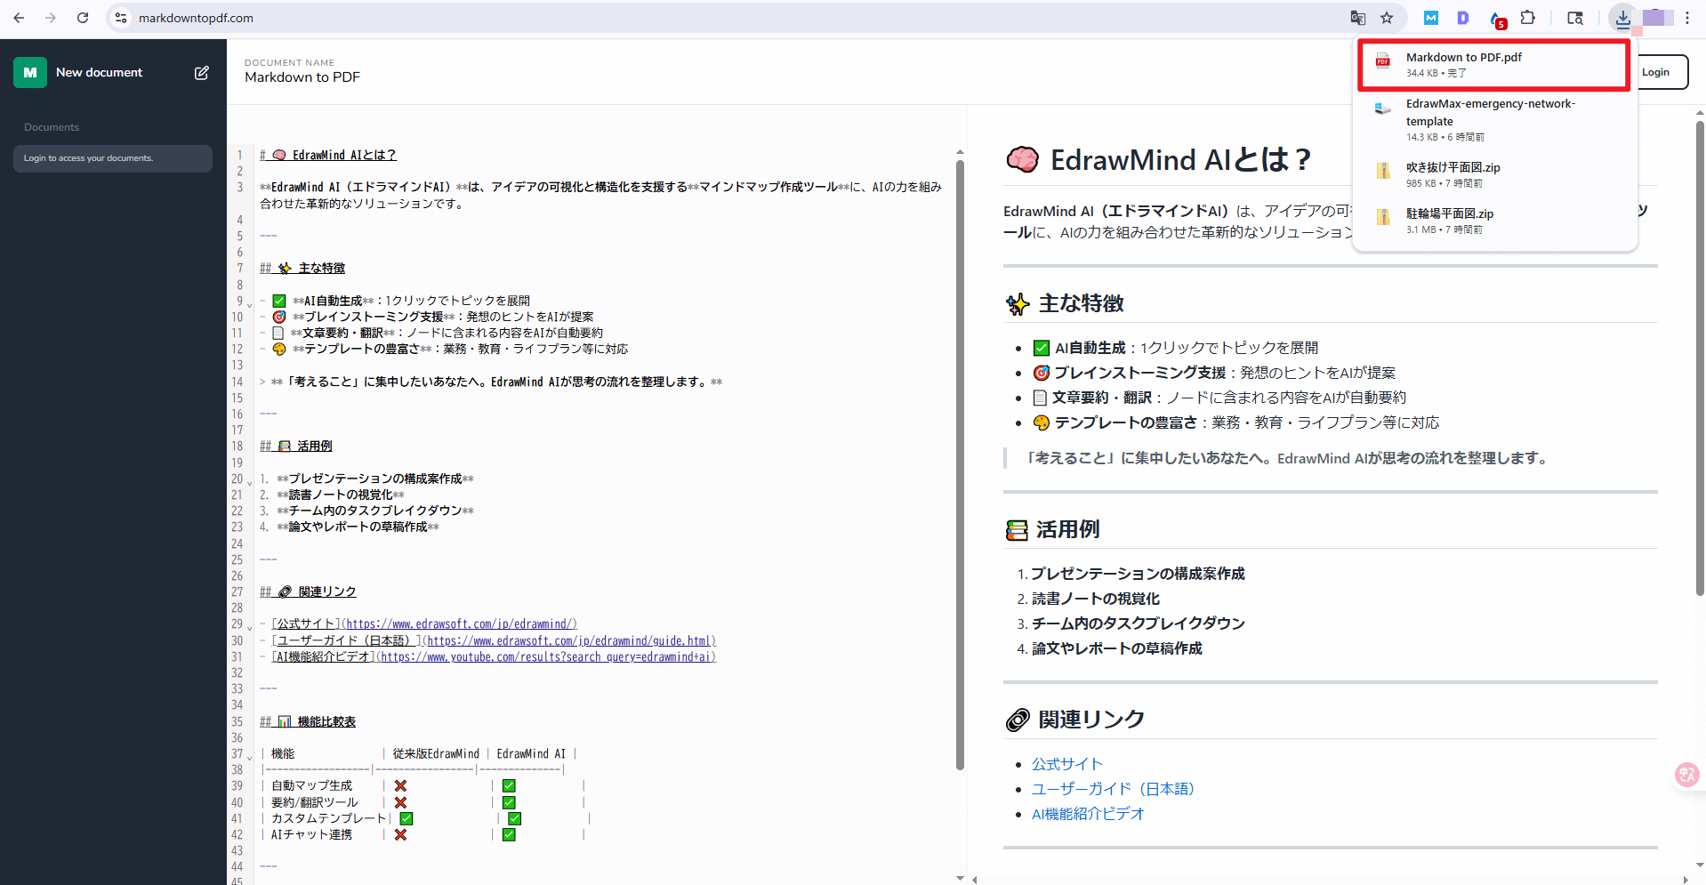
Task: Open the Chrome Downloads toolbar icon
Action: pos(1623,18)
